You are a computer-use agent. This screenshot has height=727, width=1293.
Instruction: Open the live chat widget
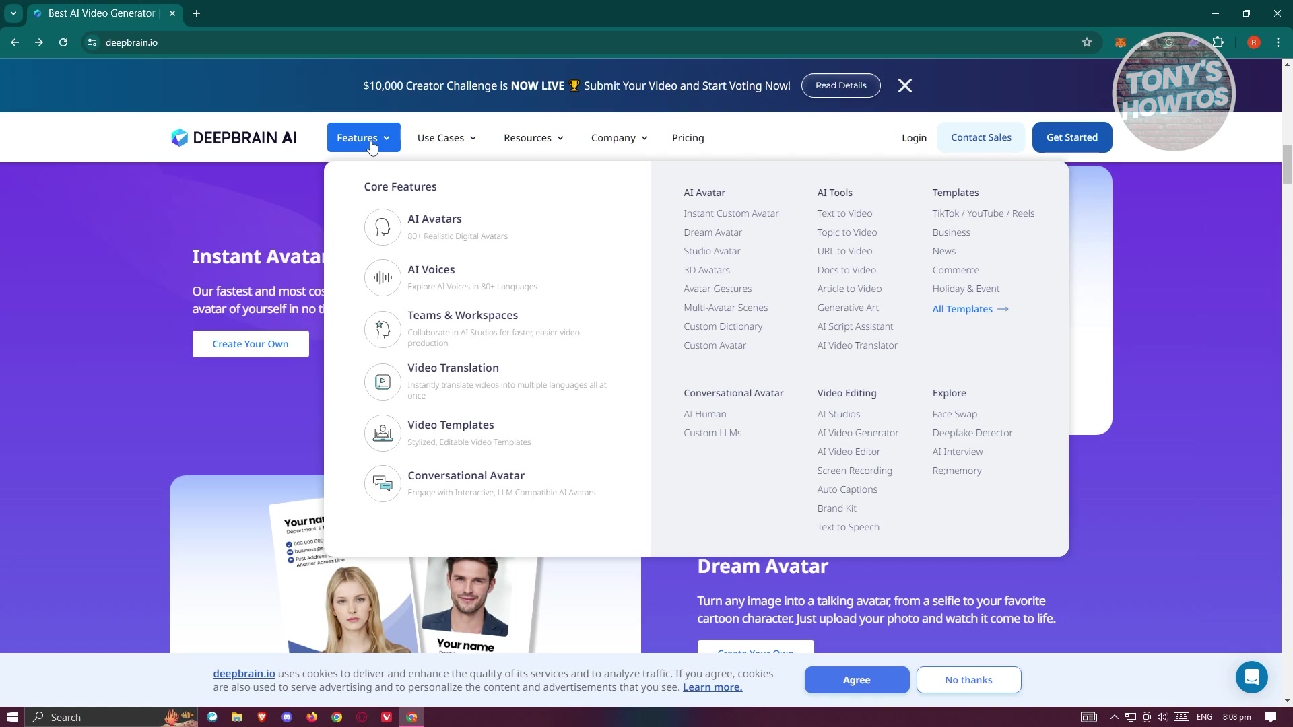[1251, 677]
